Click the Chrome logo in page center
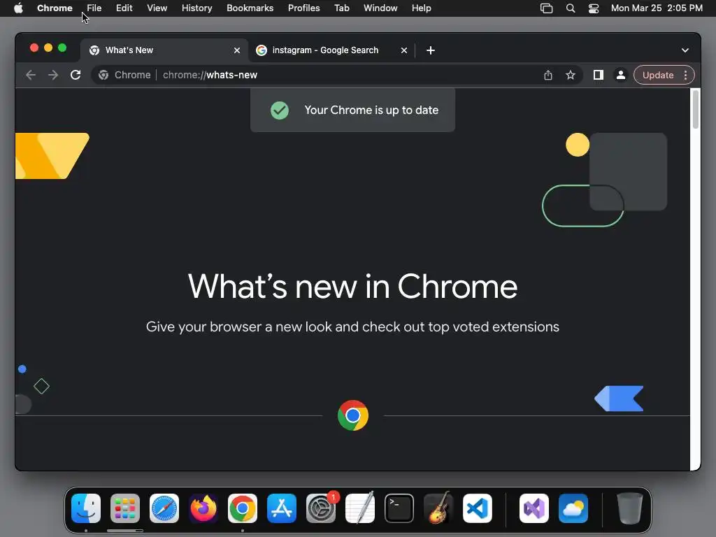The width and height of the screenshot is (716, 537). 353,415
